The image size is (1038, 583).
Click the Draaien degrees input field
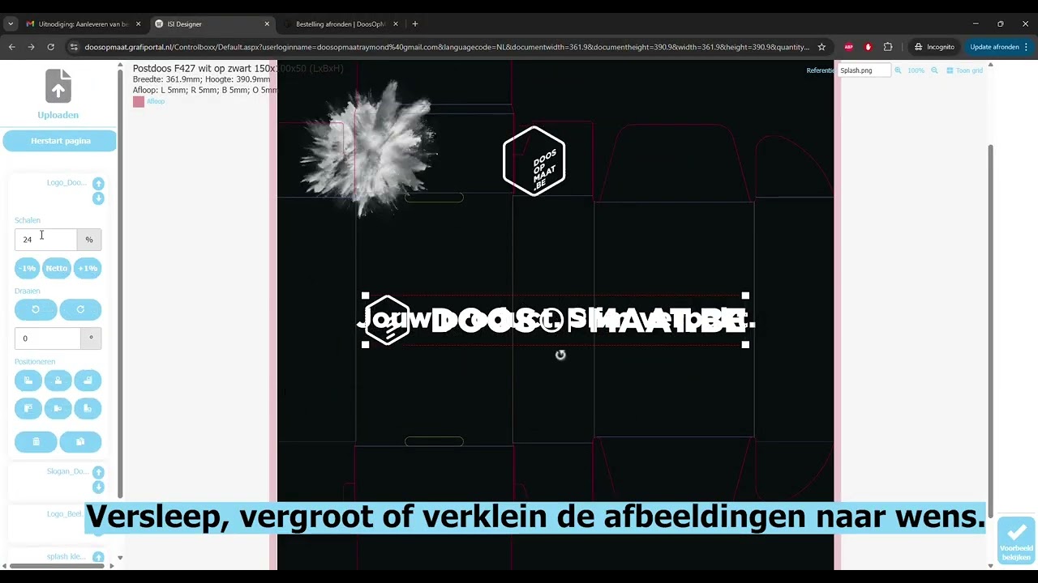point(48,338)
